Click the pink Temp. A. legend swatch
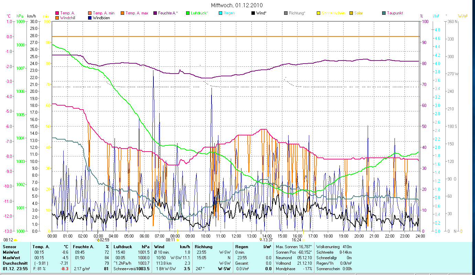 [x=57, y=13]
